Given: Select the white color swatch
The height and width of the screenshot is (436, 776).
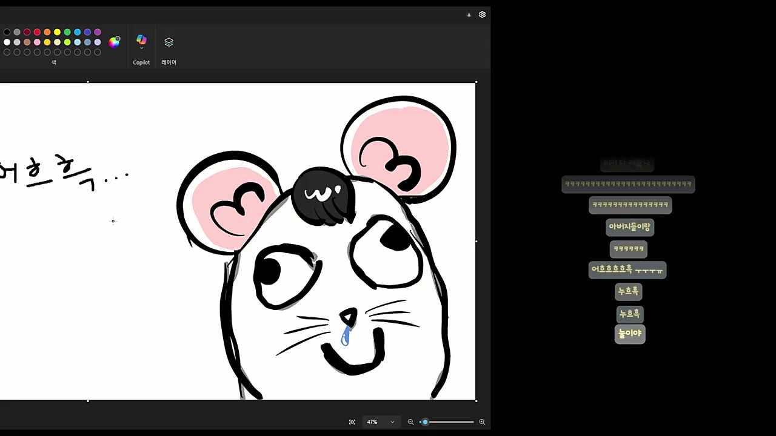Looking at the screenshot, I should coord(7,42).
